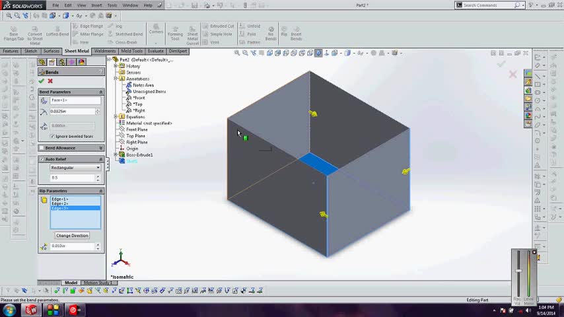Image resolution: width=564 pixels, height=317 pixels.
Task: Select the Hem tool
Action: (x=81, y=42)
